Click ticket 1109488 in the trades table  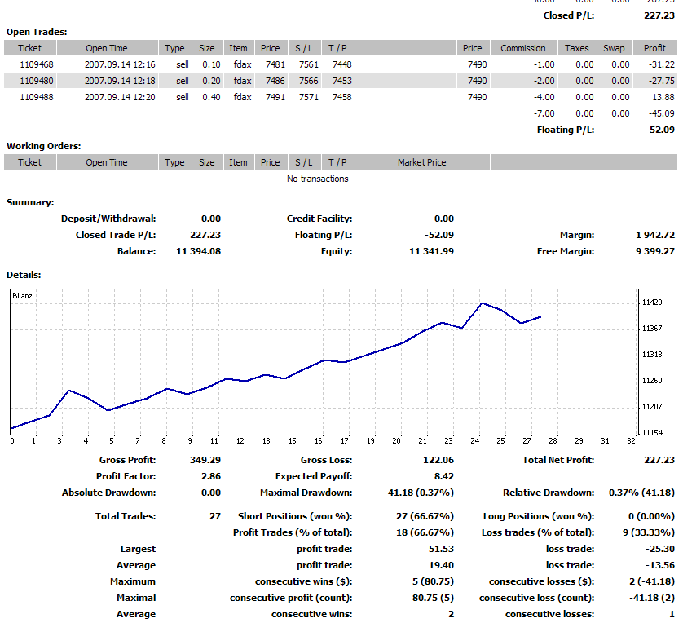[37, 97]
